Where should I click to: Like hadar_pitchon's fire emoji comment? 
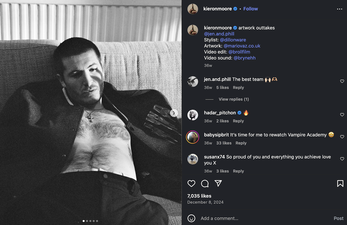click(x=342, y=115)
